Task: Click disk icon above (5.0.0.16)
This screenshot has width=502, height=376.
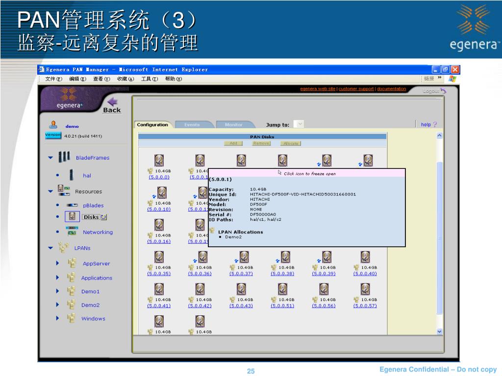Action: coord(159,225)
